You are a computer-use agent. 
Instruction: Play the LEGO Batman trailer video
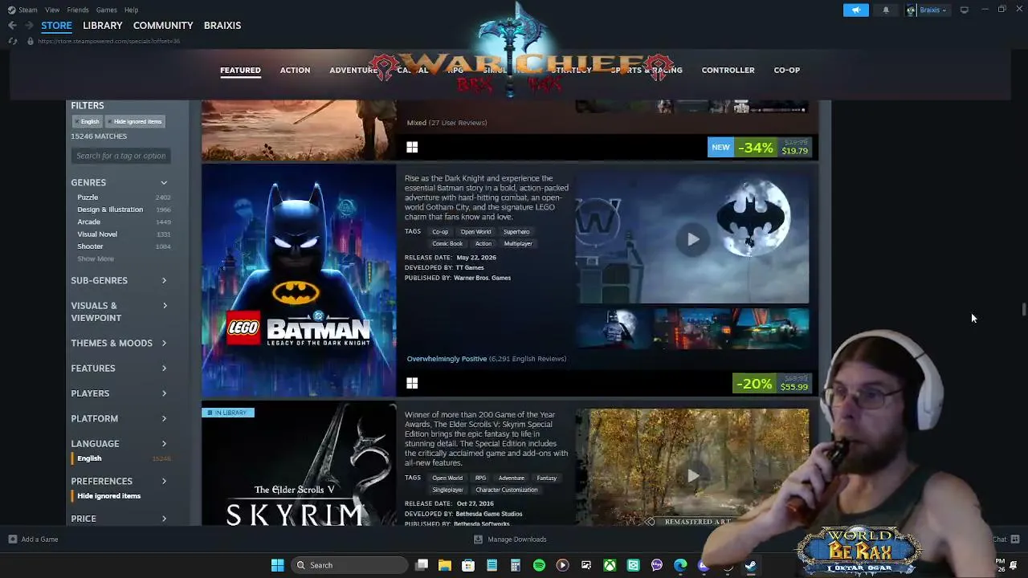[x=692, y=239]
